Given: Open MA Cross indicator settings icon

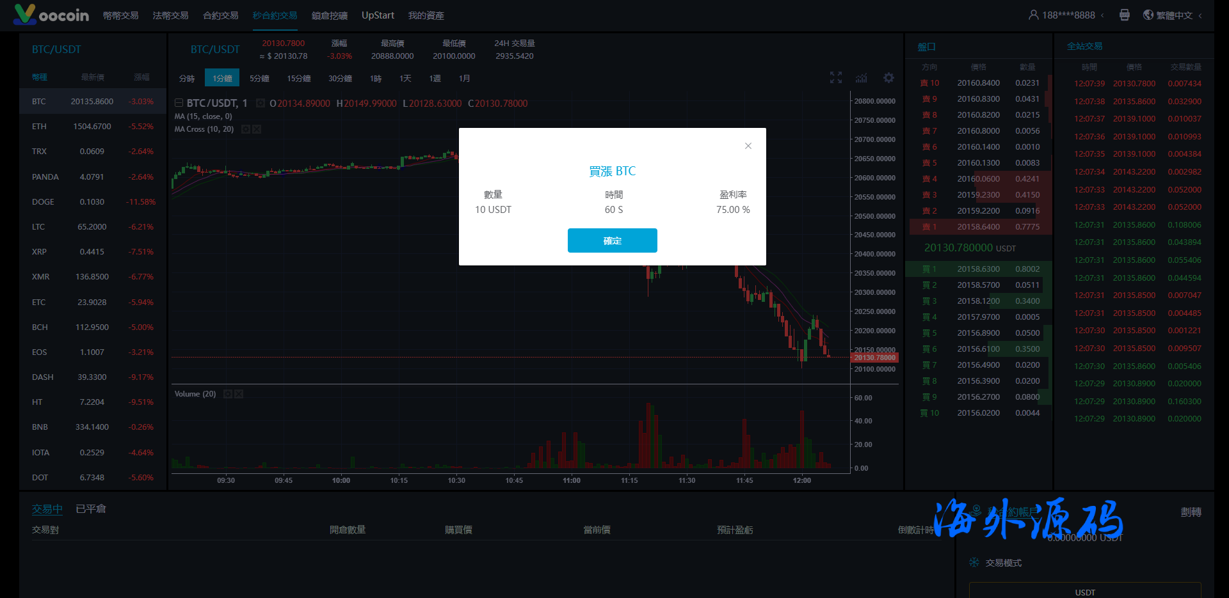Looking at the screenshot, I should pyautogui.click(x=245, y=129).
